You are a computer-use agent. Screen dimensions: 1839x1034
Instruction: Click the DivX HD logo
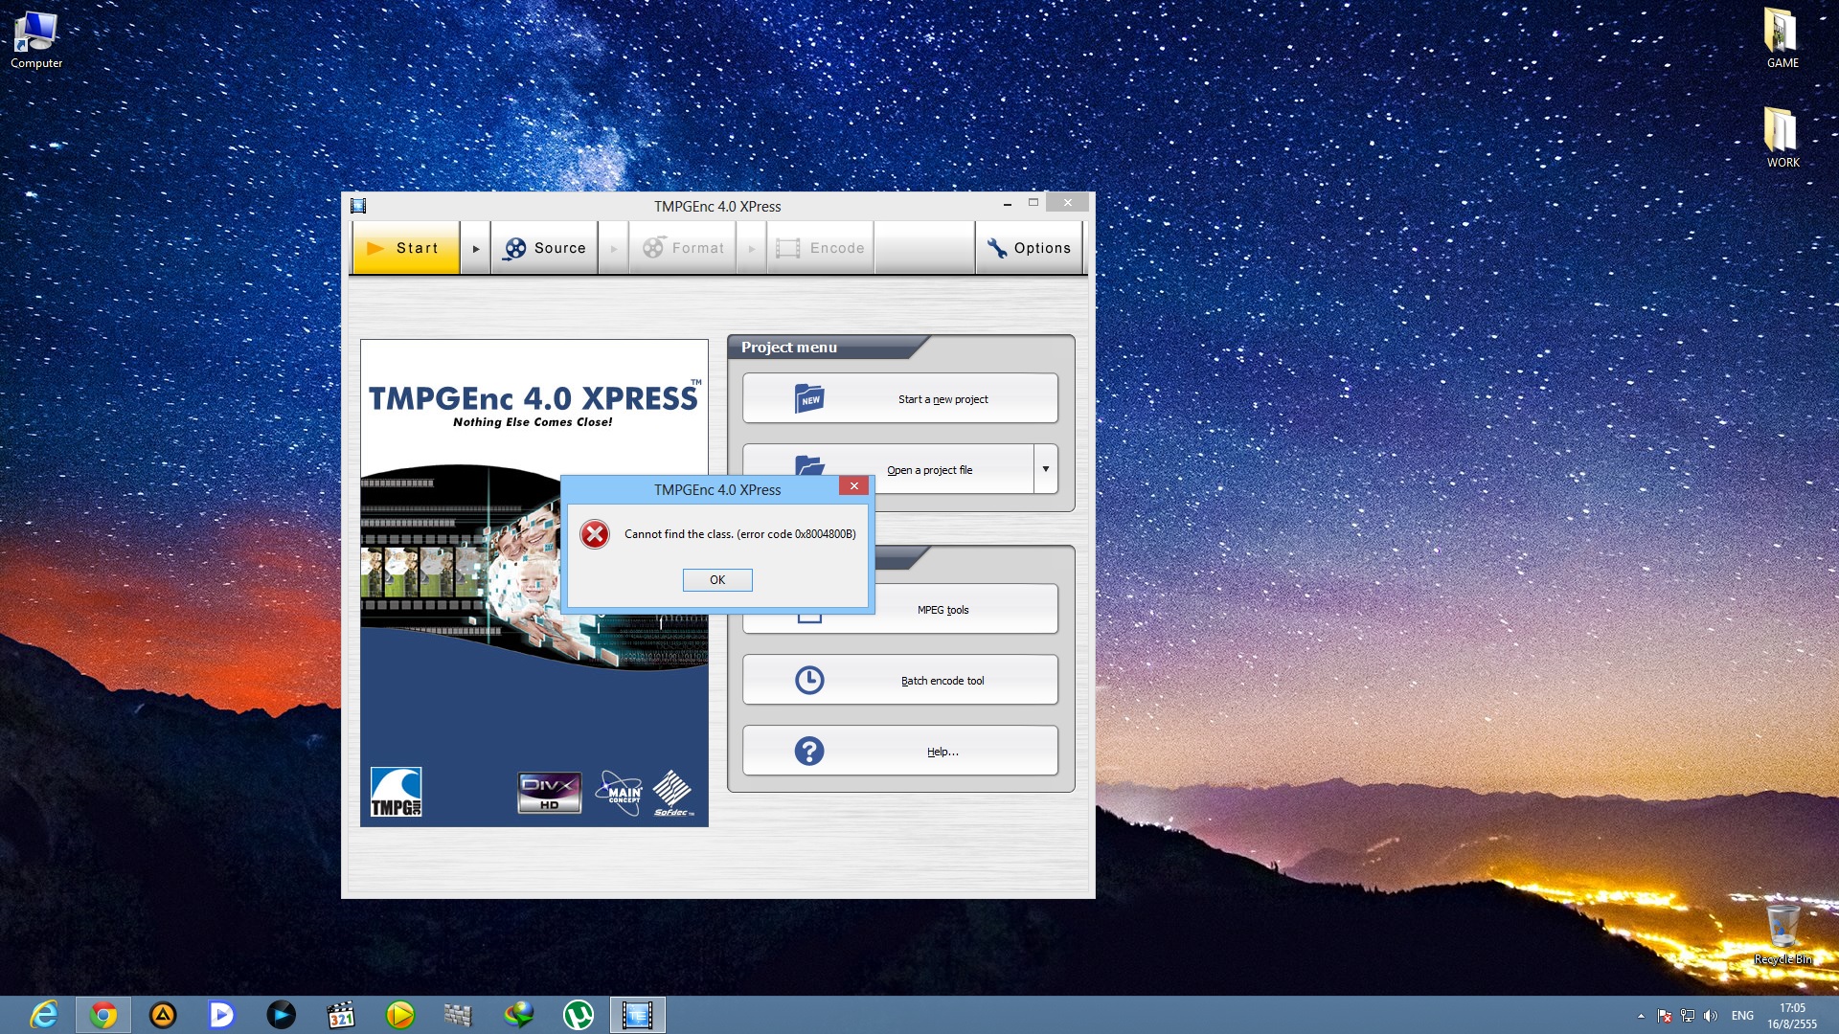549,792
